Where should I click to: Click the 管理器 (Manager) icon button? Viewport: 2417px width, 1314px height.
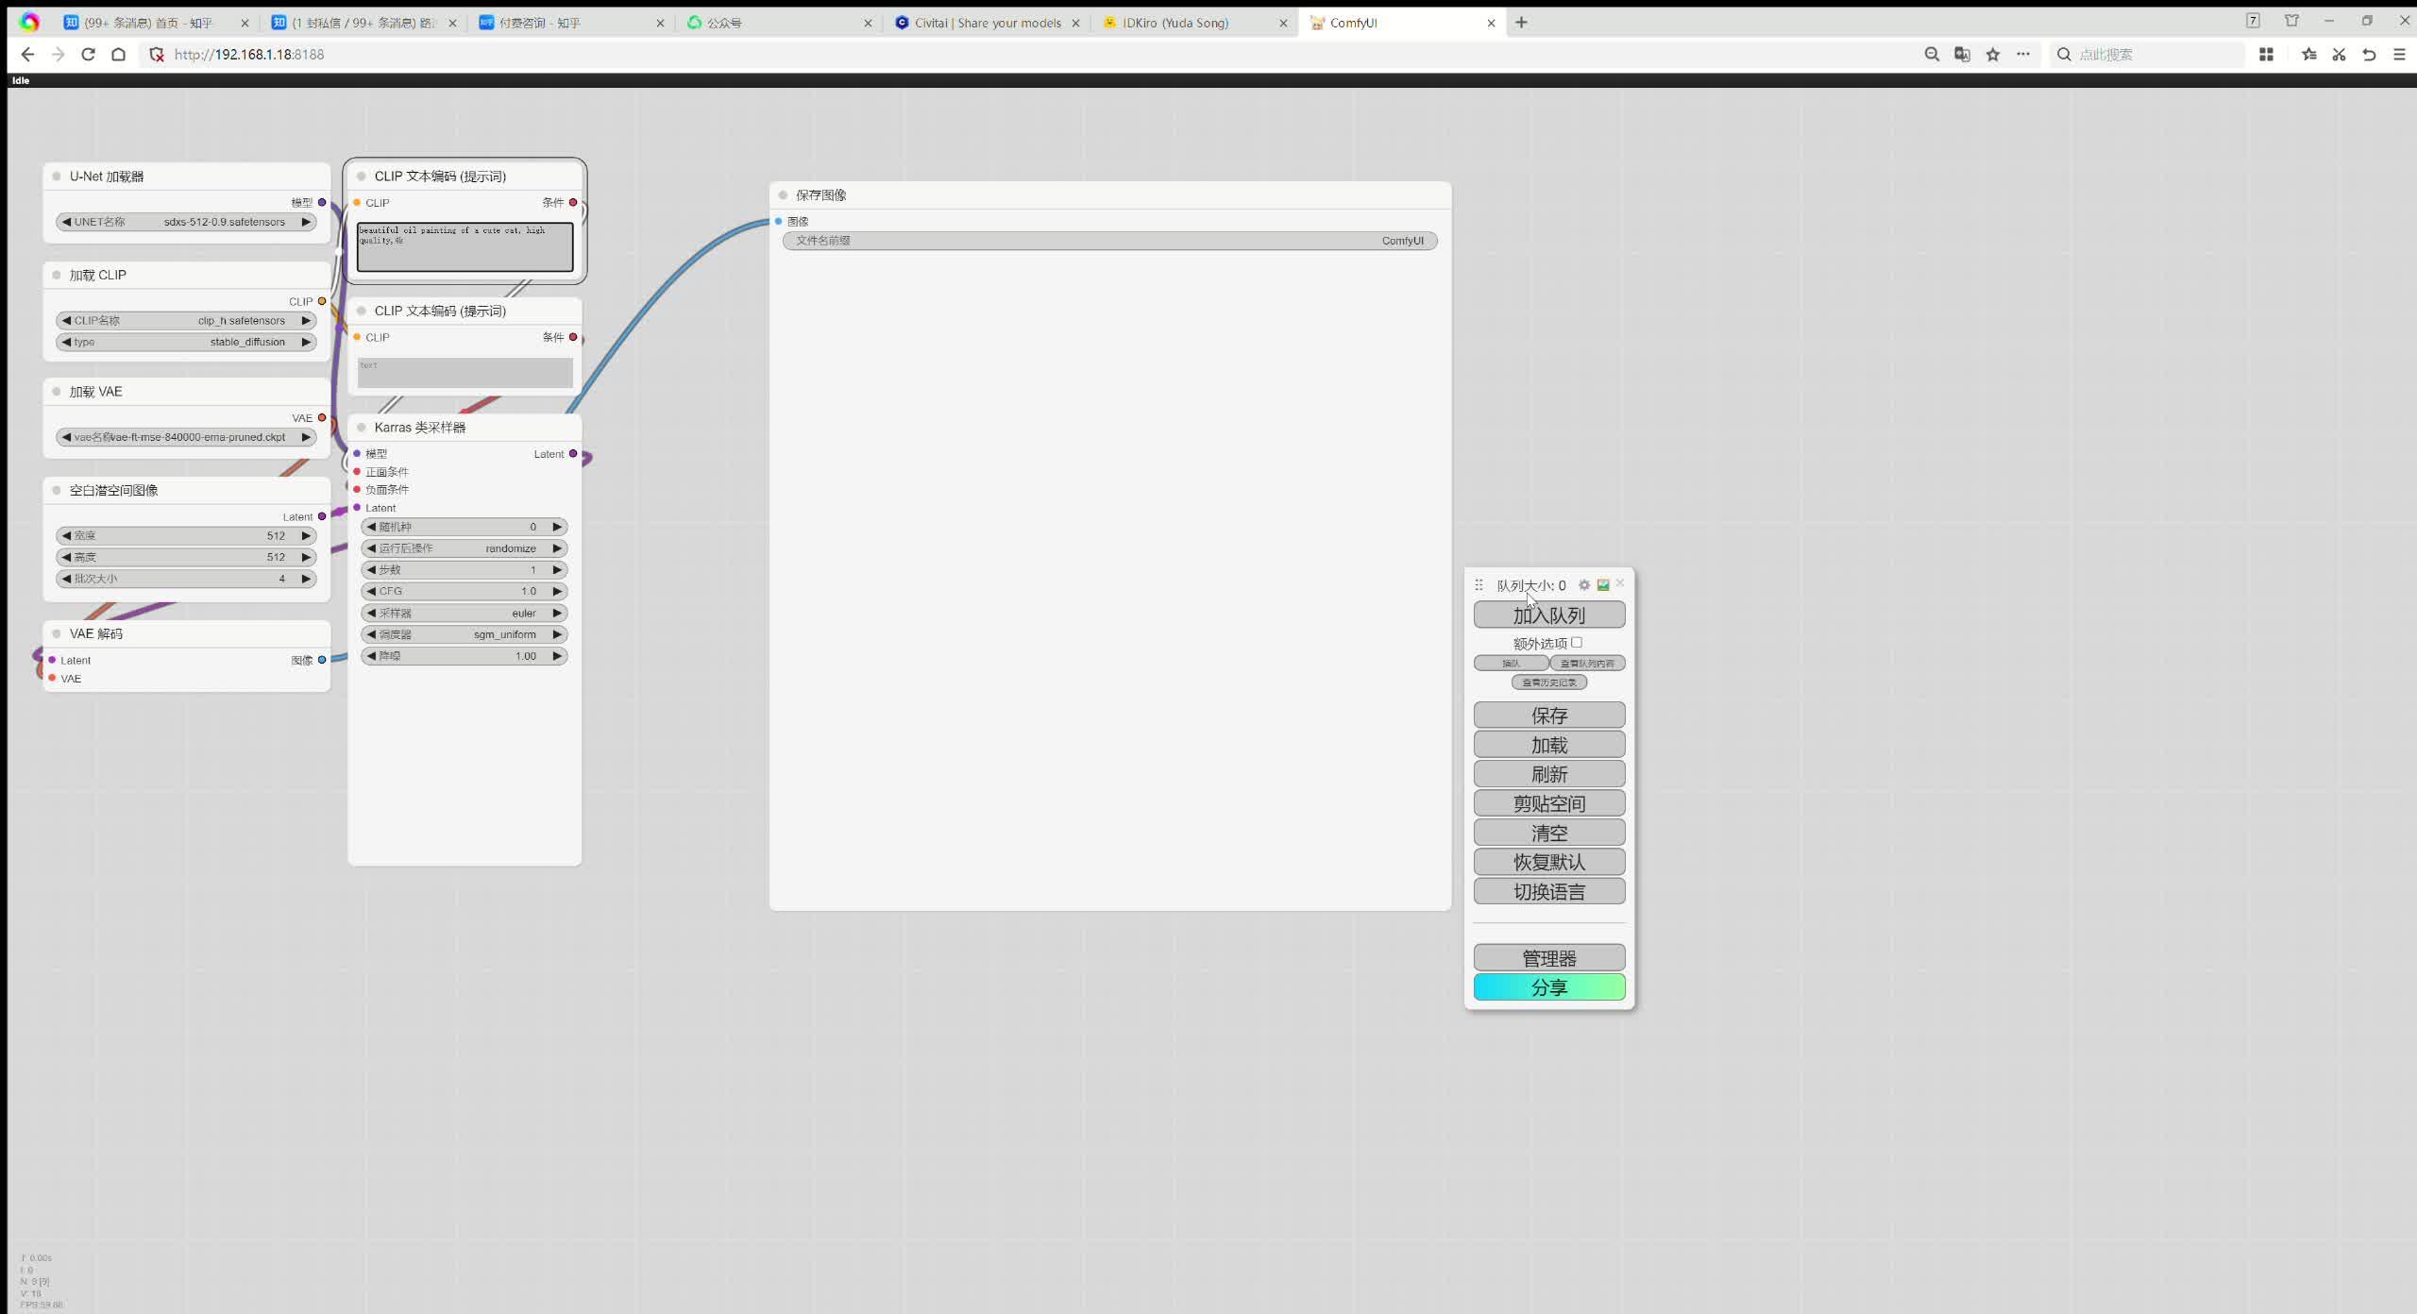[x=1548, y=956]
